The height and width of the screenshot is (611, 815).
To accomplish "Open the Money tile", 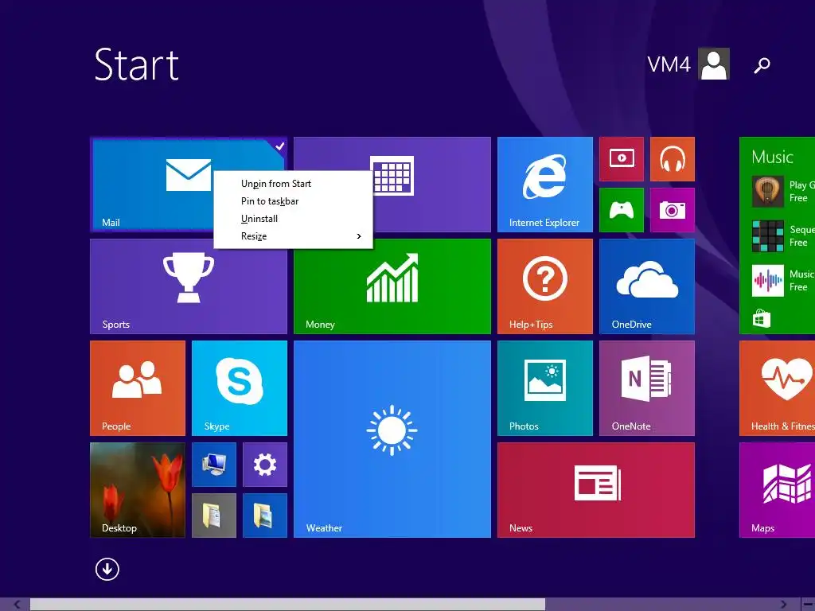I will pos(392,286).
